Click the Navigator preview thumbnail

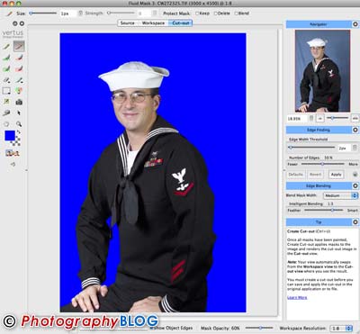click(322, 71)
